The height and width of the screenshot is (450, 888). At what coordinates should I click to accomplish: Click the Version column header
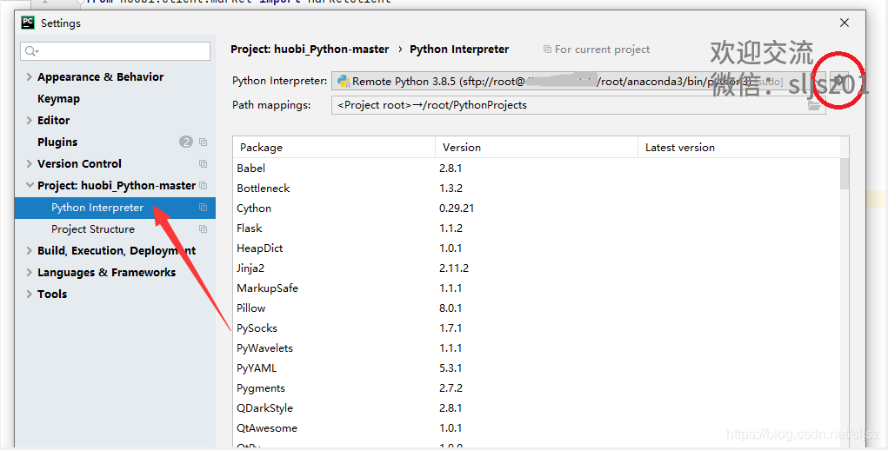pyautogui.click(x=537, y=148)
